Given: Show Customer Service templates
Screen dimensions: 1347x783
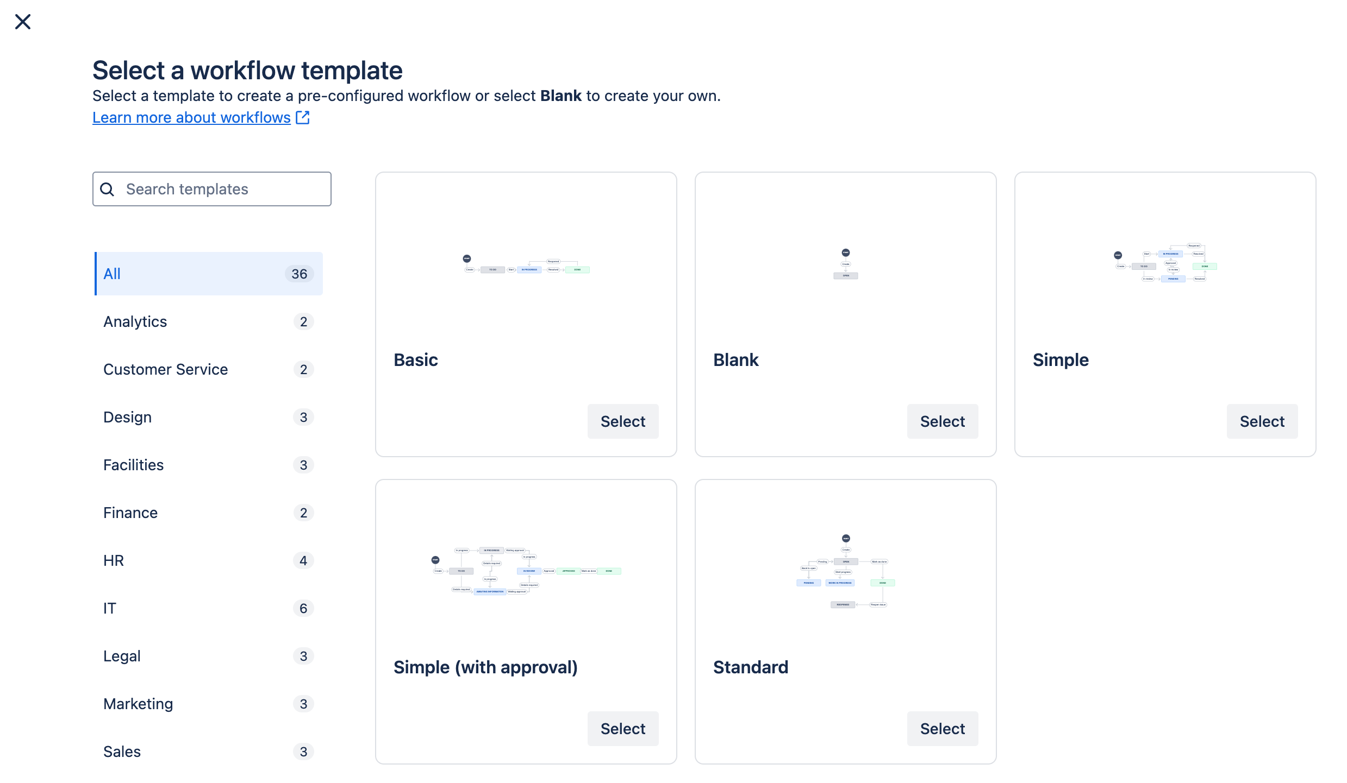Looking at the screenshot, I should 209,369.
